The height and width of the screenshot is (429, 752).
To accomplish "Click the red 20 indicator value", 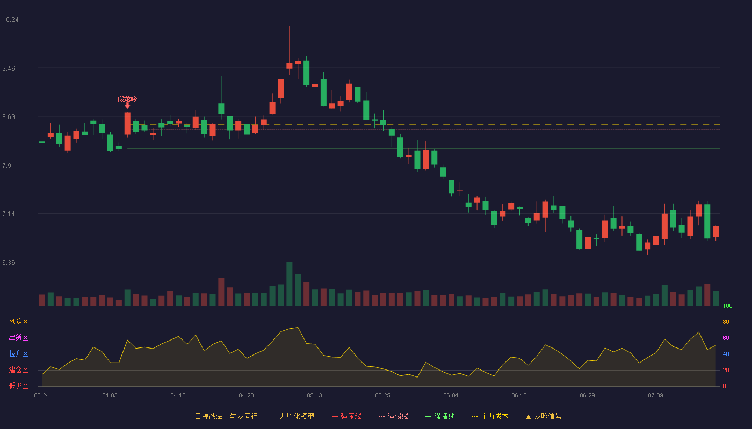I will click(x=726, y=370).
